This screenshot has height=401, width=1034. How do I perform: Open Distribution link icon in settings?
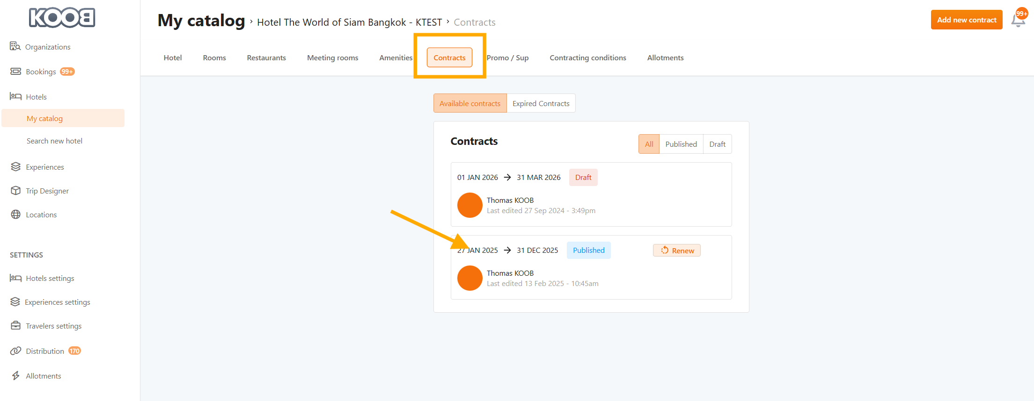(15, 351)
